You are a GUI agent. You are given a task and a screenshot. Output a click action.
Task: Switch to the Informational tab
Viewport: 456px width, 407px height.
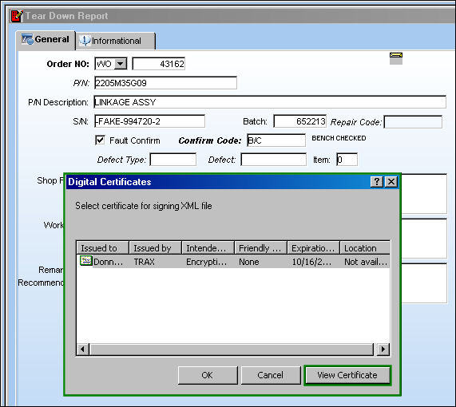[x=116, y=41]
